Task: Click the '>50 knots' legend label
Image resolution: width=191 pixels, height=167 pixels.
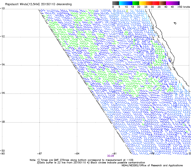Action: coord(184,7)
